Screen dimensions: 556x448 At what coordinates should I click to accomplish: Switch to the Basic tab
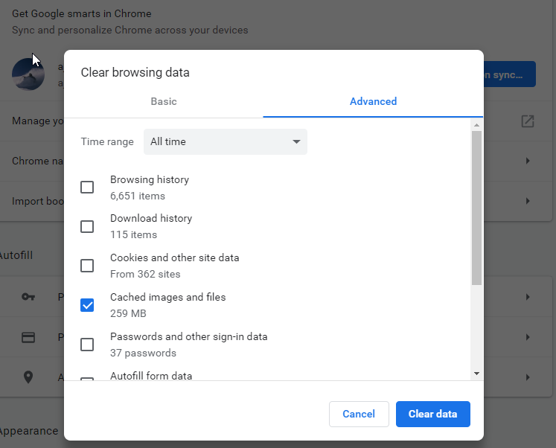(164, 101)
